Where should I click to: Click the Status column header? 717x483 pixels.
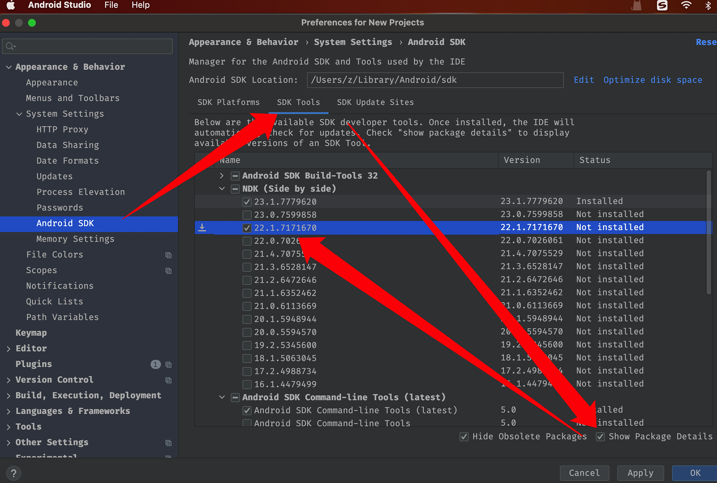coord(643,160)
